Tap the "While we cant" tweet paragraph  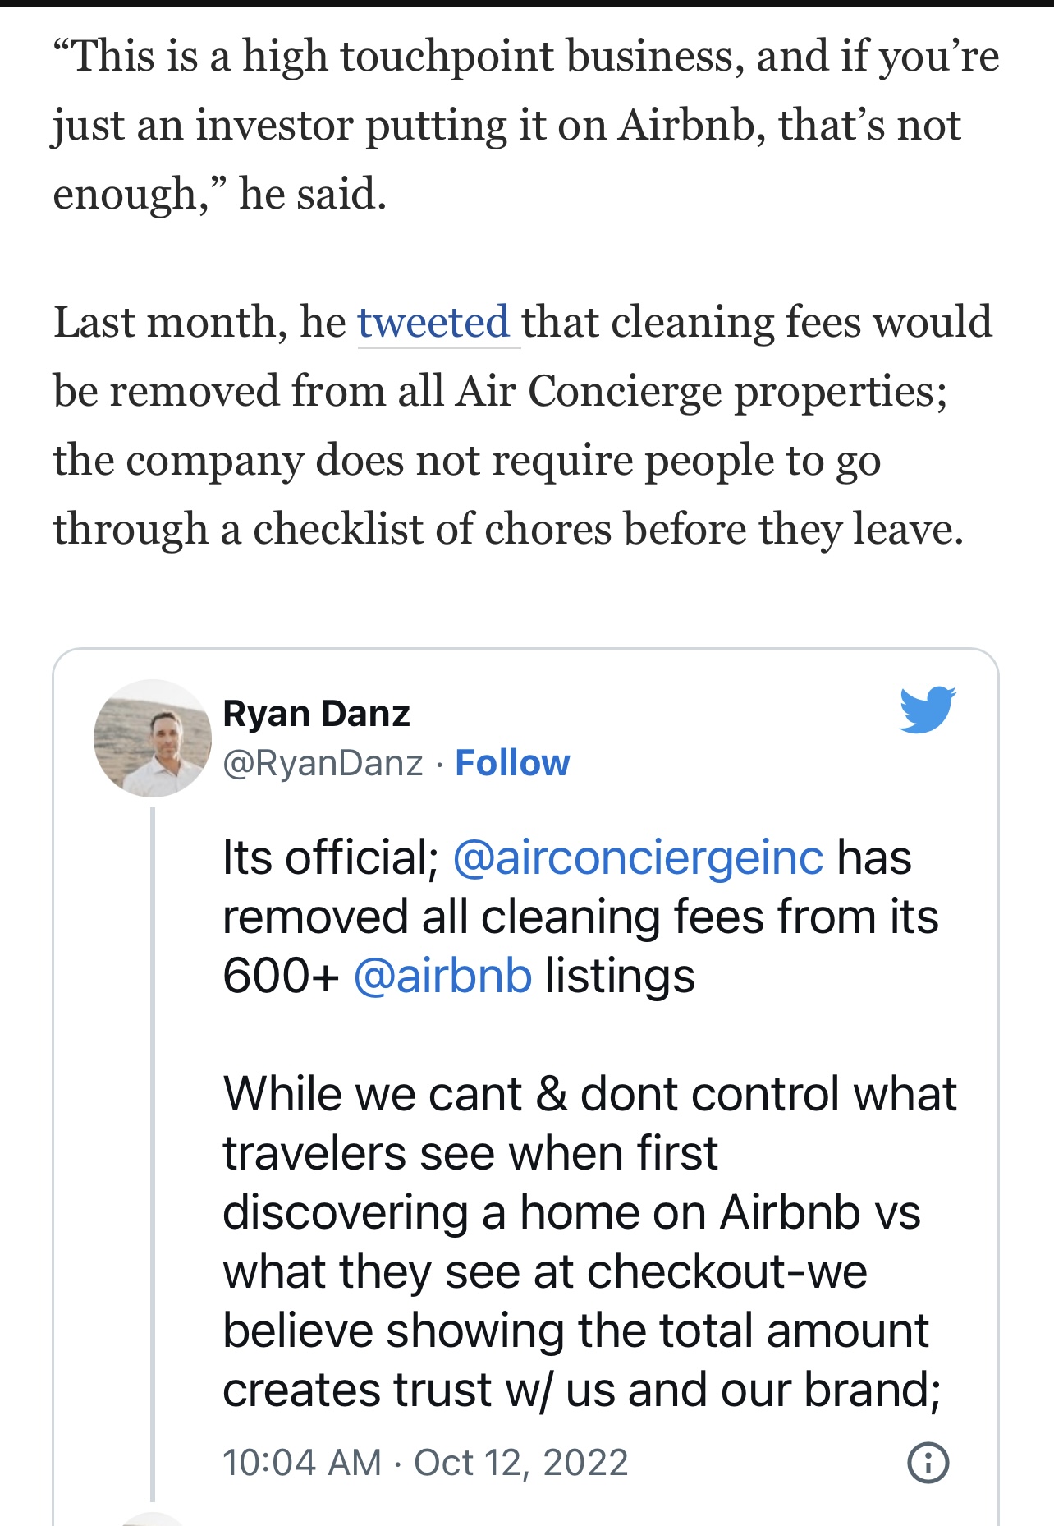tap(589, 1242)
